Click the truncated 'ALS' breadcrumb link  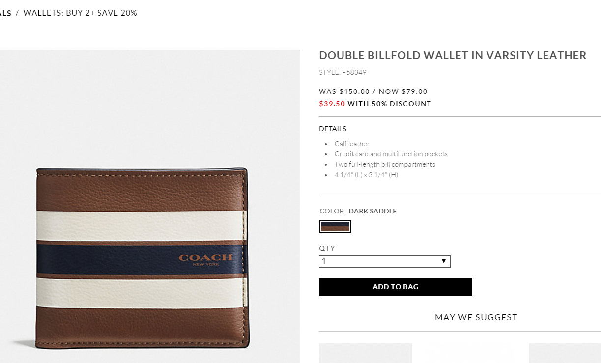tap(5, 13)
